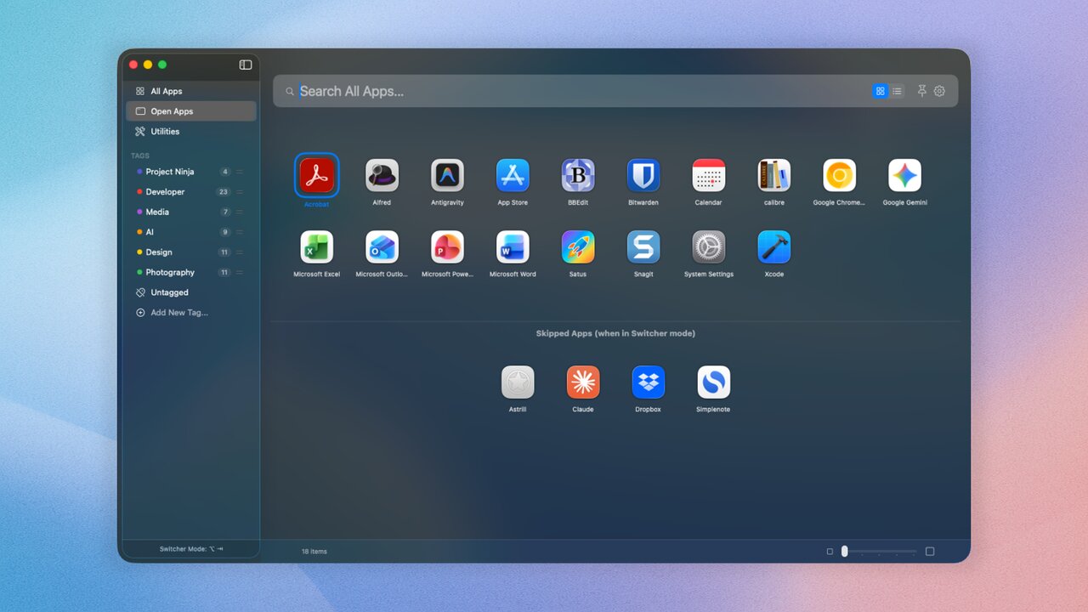Open the Claude skipped app icon
The height and width of the screenshot is (612, 1088).
[x=583, y=382]
